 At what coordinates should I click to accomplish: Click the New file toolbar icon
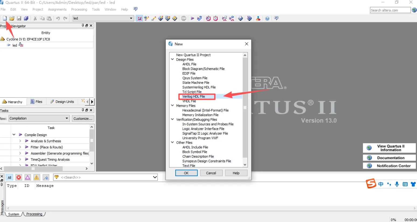(x=5, y=18)
